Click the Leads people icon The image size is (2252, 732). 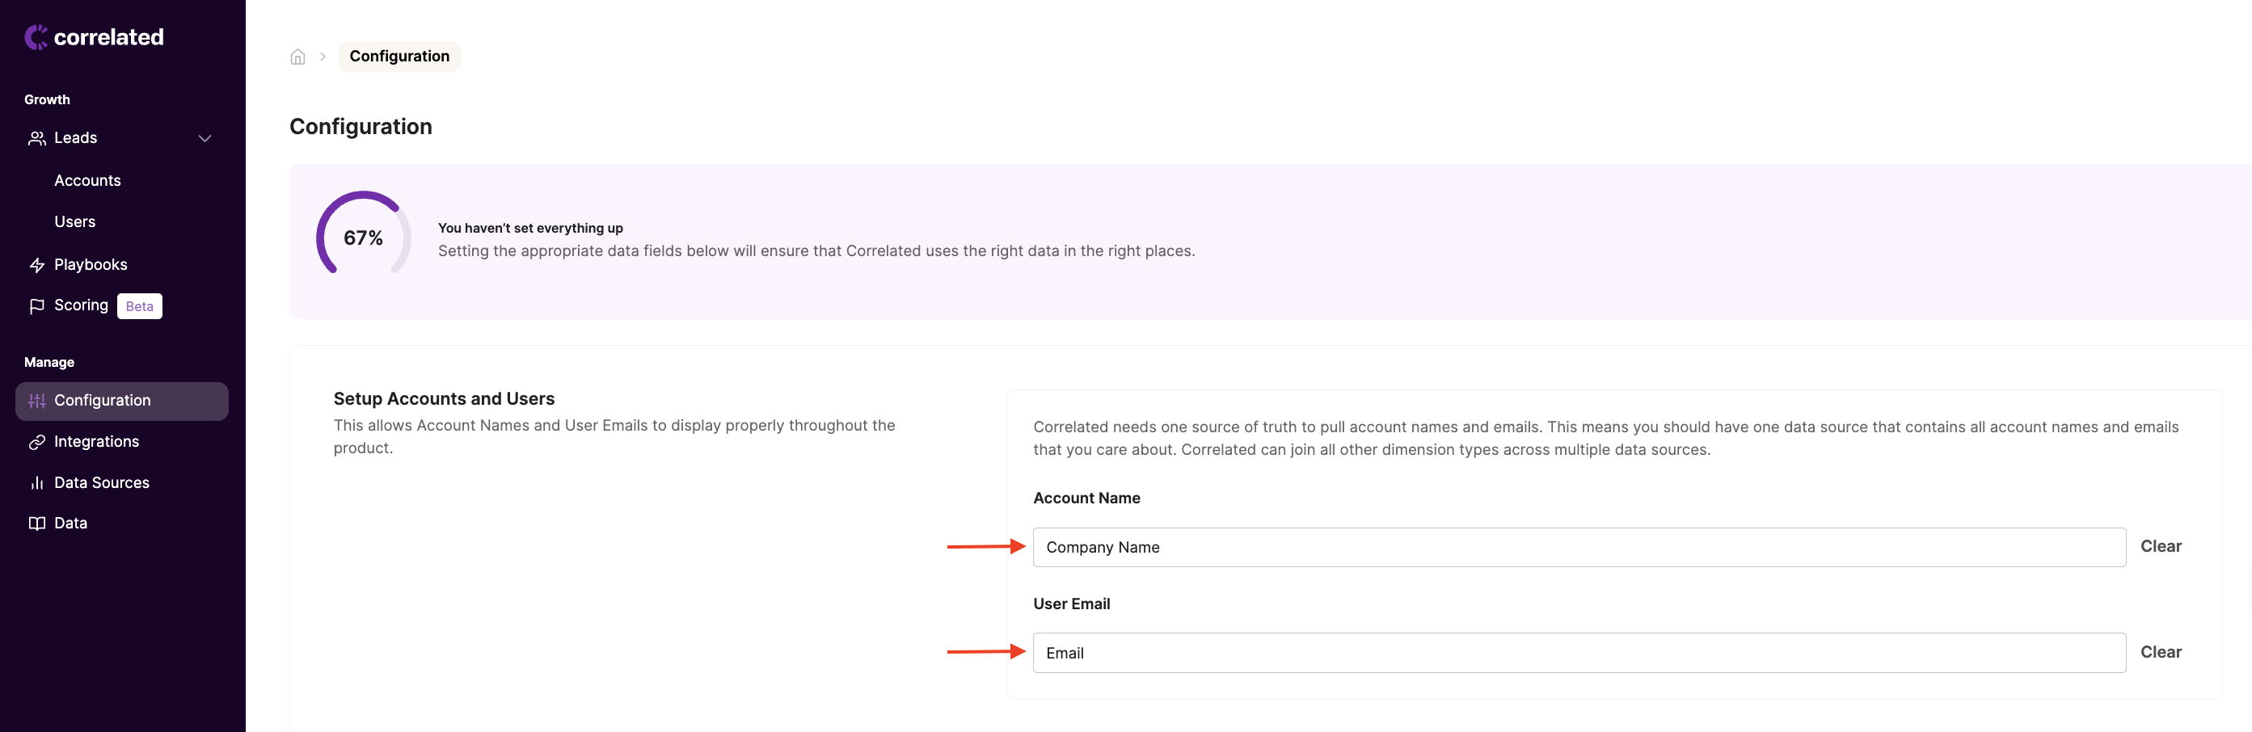pyautogui.click(x=36, y=138)
